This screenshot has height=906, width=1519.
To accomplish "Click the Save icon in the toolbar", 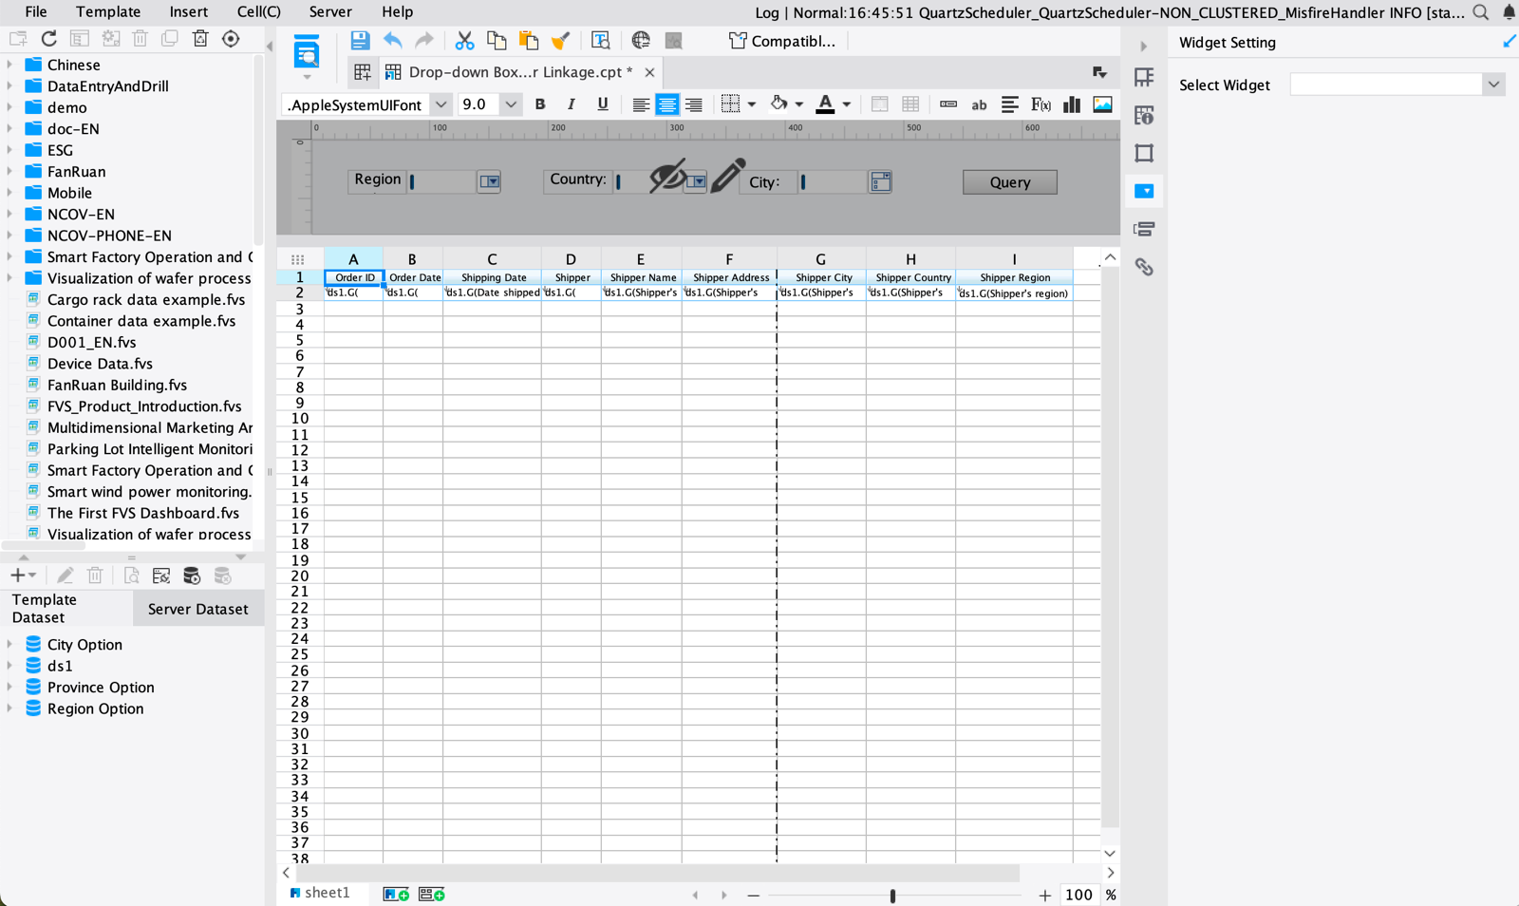I will 361,41.
